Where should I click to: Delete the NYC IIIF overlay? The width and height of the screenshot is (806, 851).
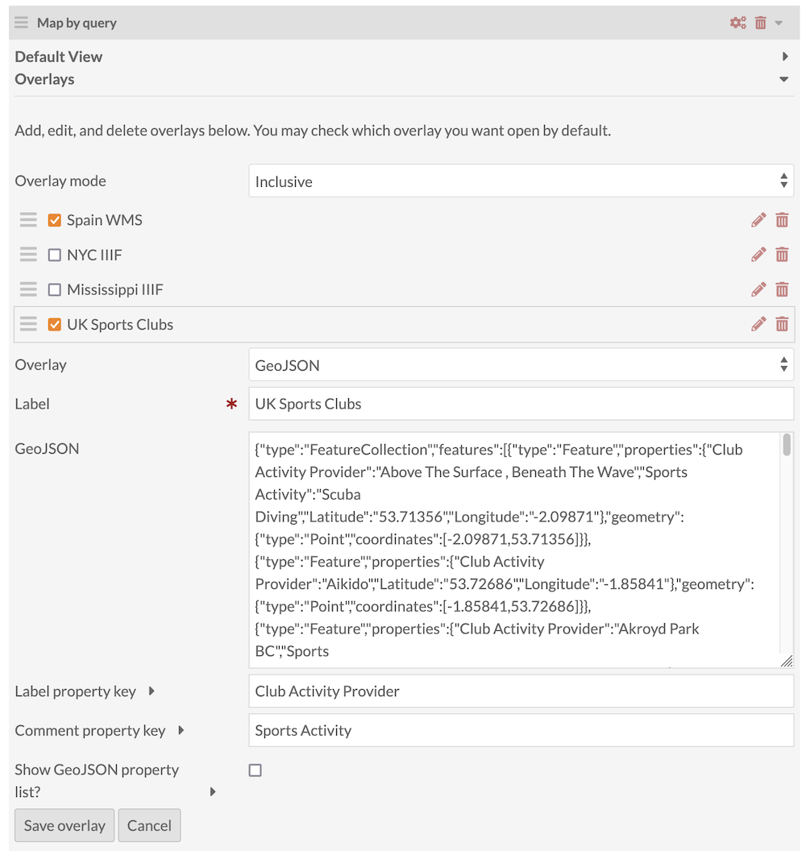pyautogui.click(x=782, y=255)
